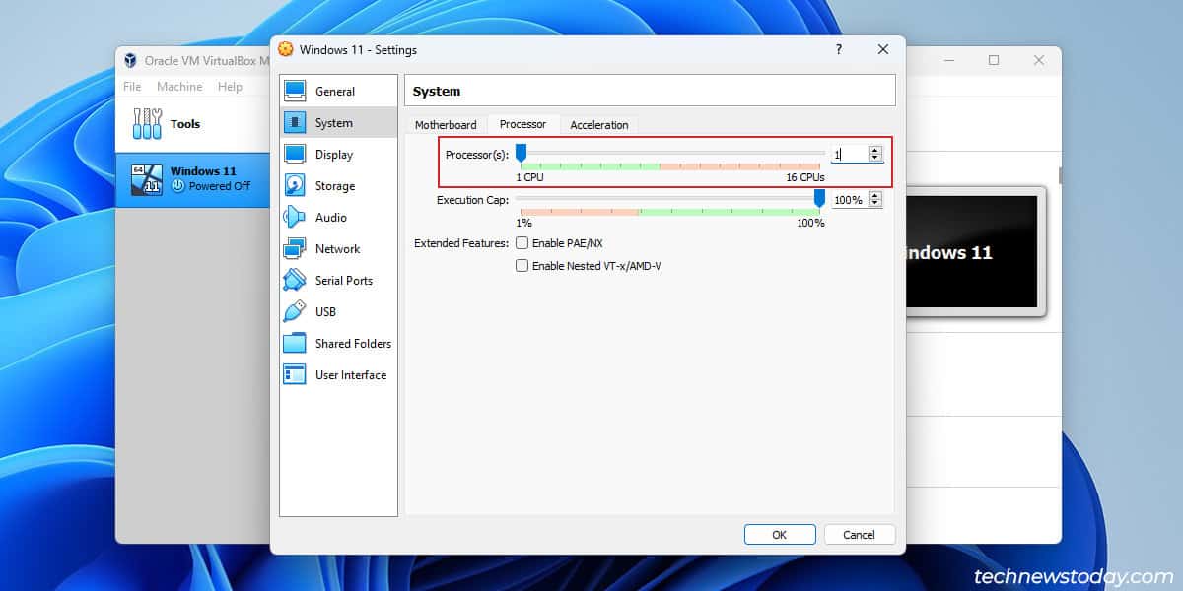Click the Cancel button

(859, 535)
